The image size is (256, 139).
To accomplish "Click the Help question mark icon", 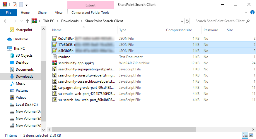I will click(252, 13).
